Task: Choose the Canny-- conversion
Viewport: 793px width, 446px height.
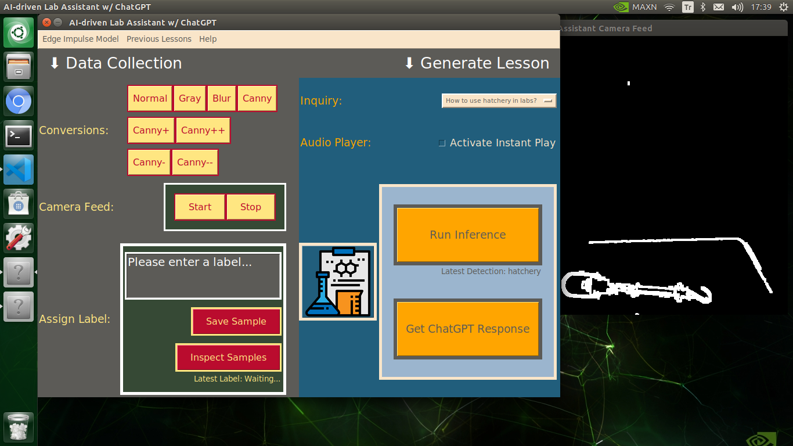Action: (195, 162)
